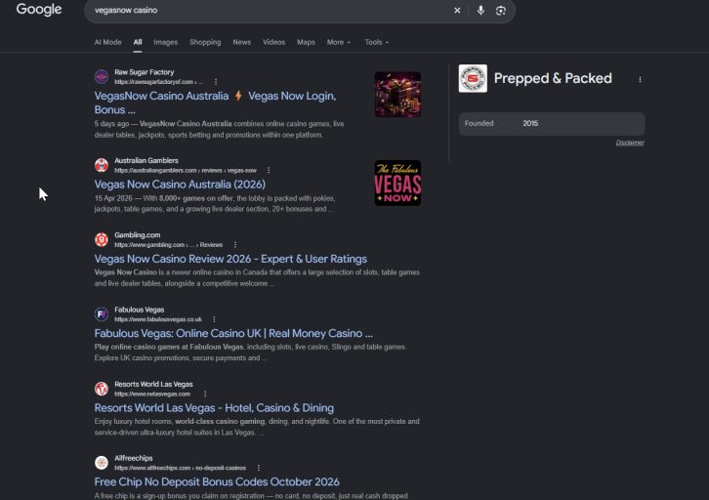Open options menu for Gambling.com result

[x=235, y=244]
